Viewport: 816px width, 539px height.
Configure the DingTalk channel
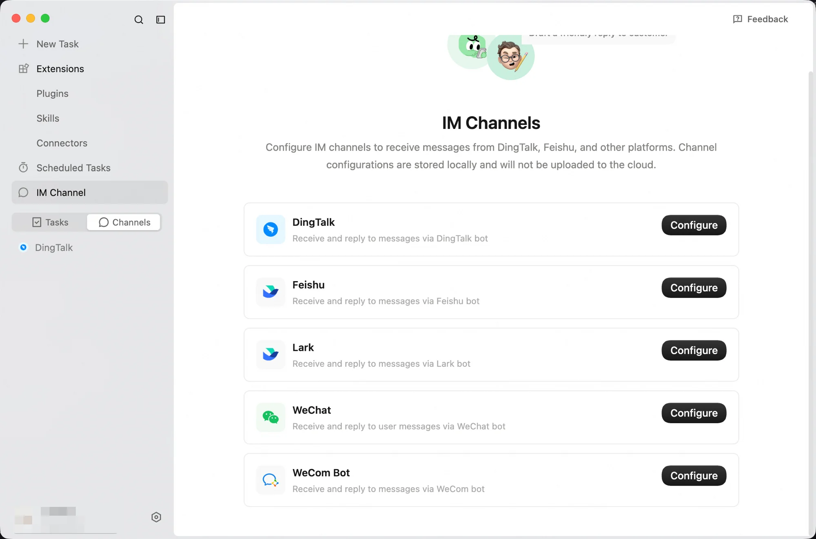694,225
